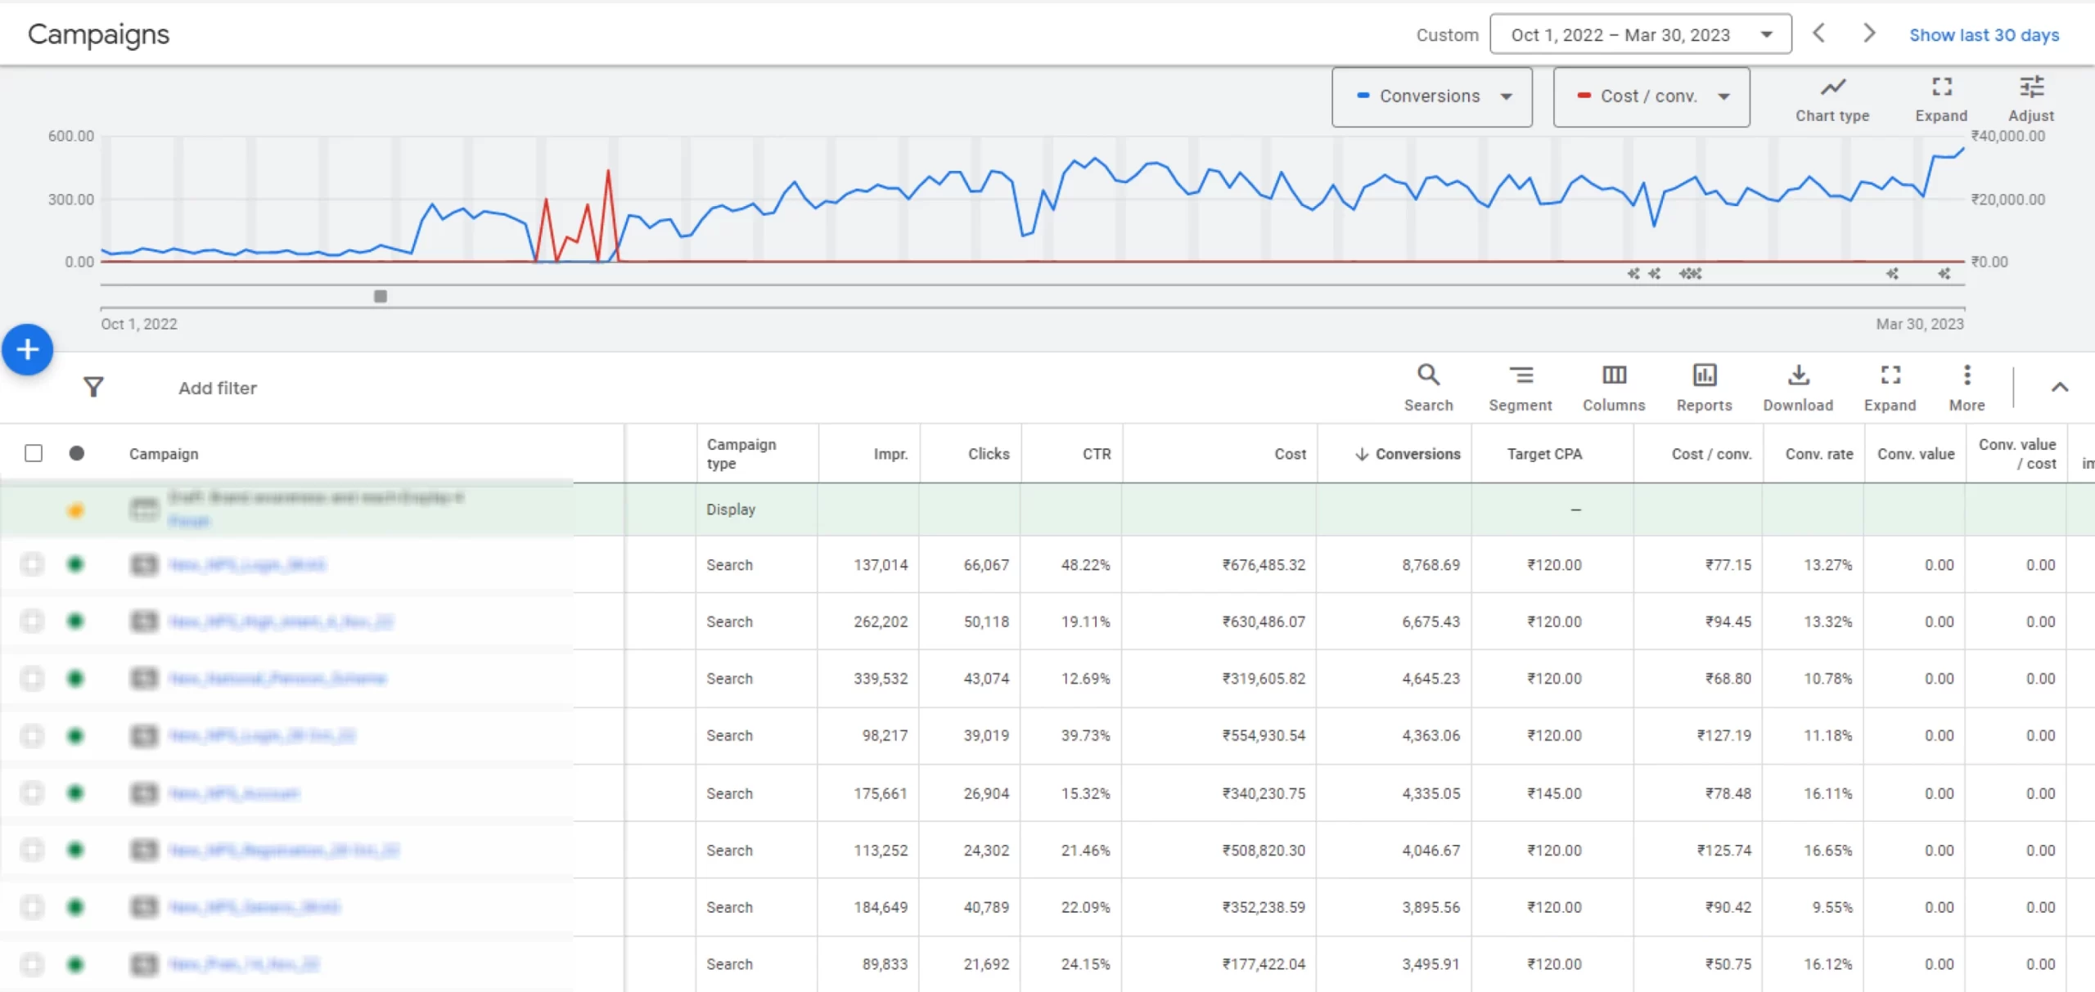Click the table Search magnifier icon
The height and width of the screenshot is (992, 2095).
(1428, 375)
